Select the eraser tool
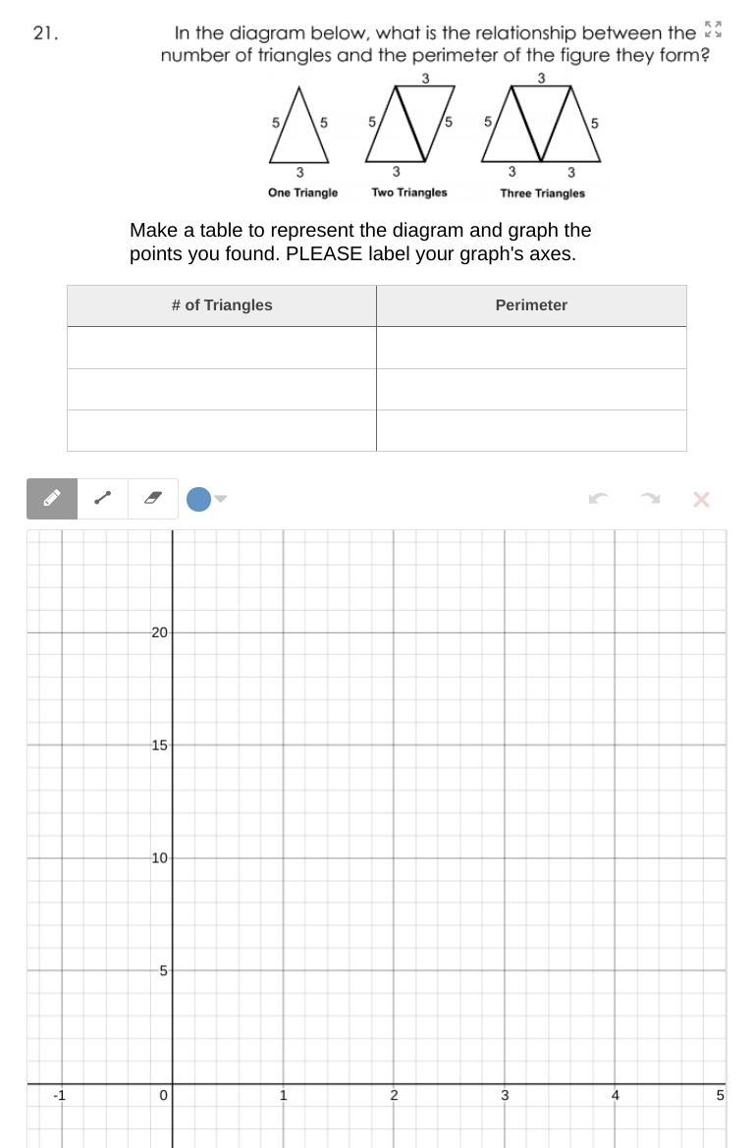 click(x=152, y=499)
